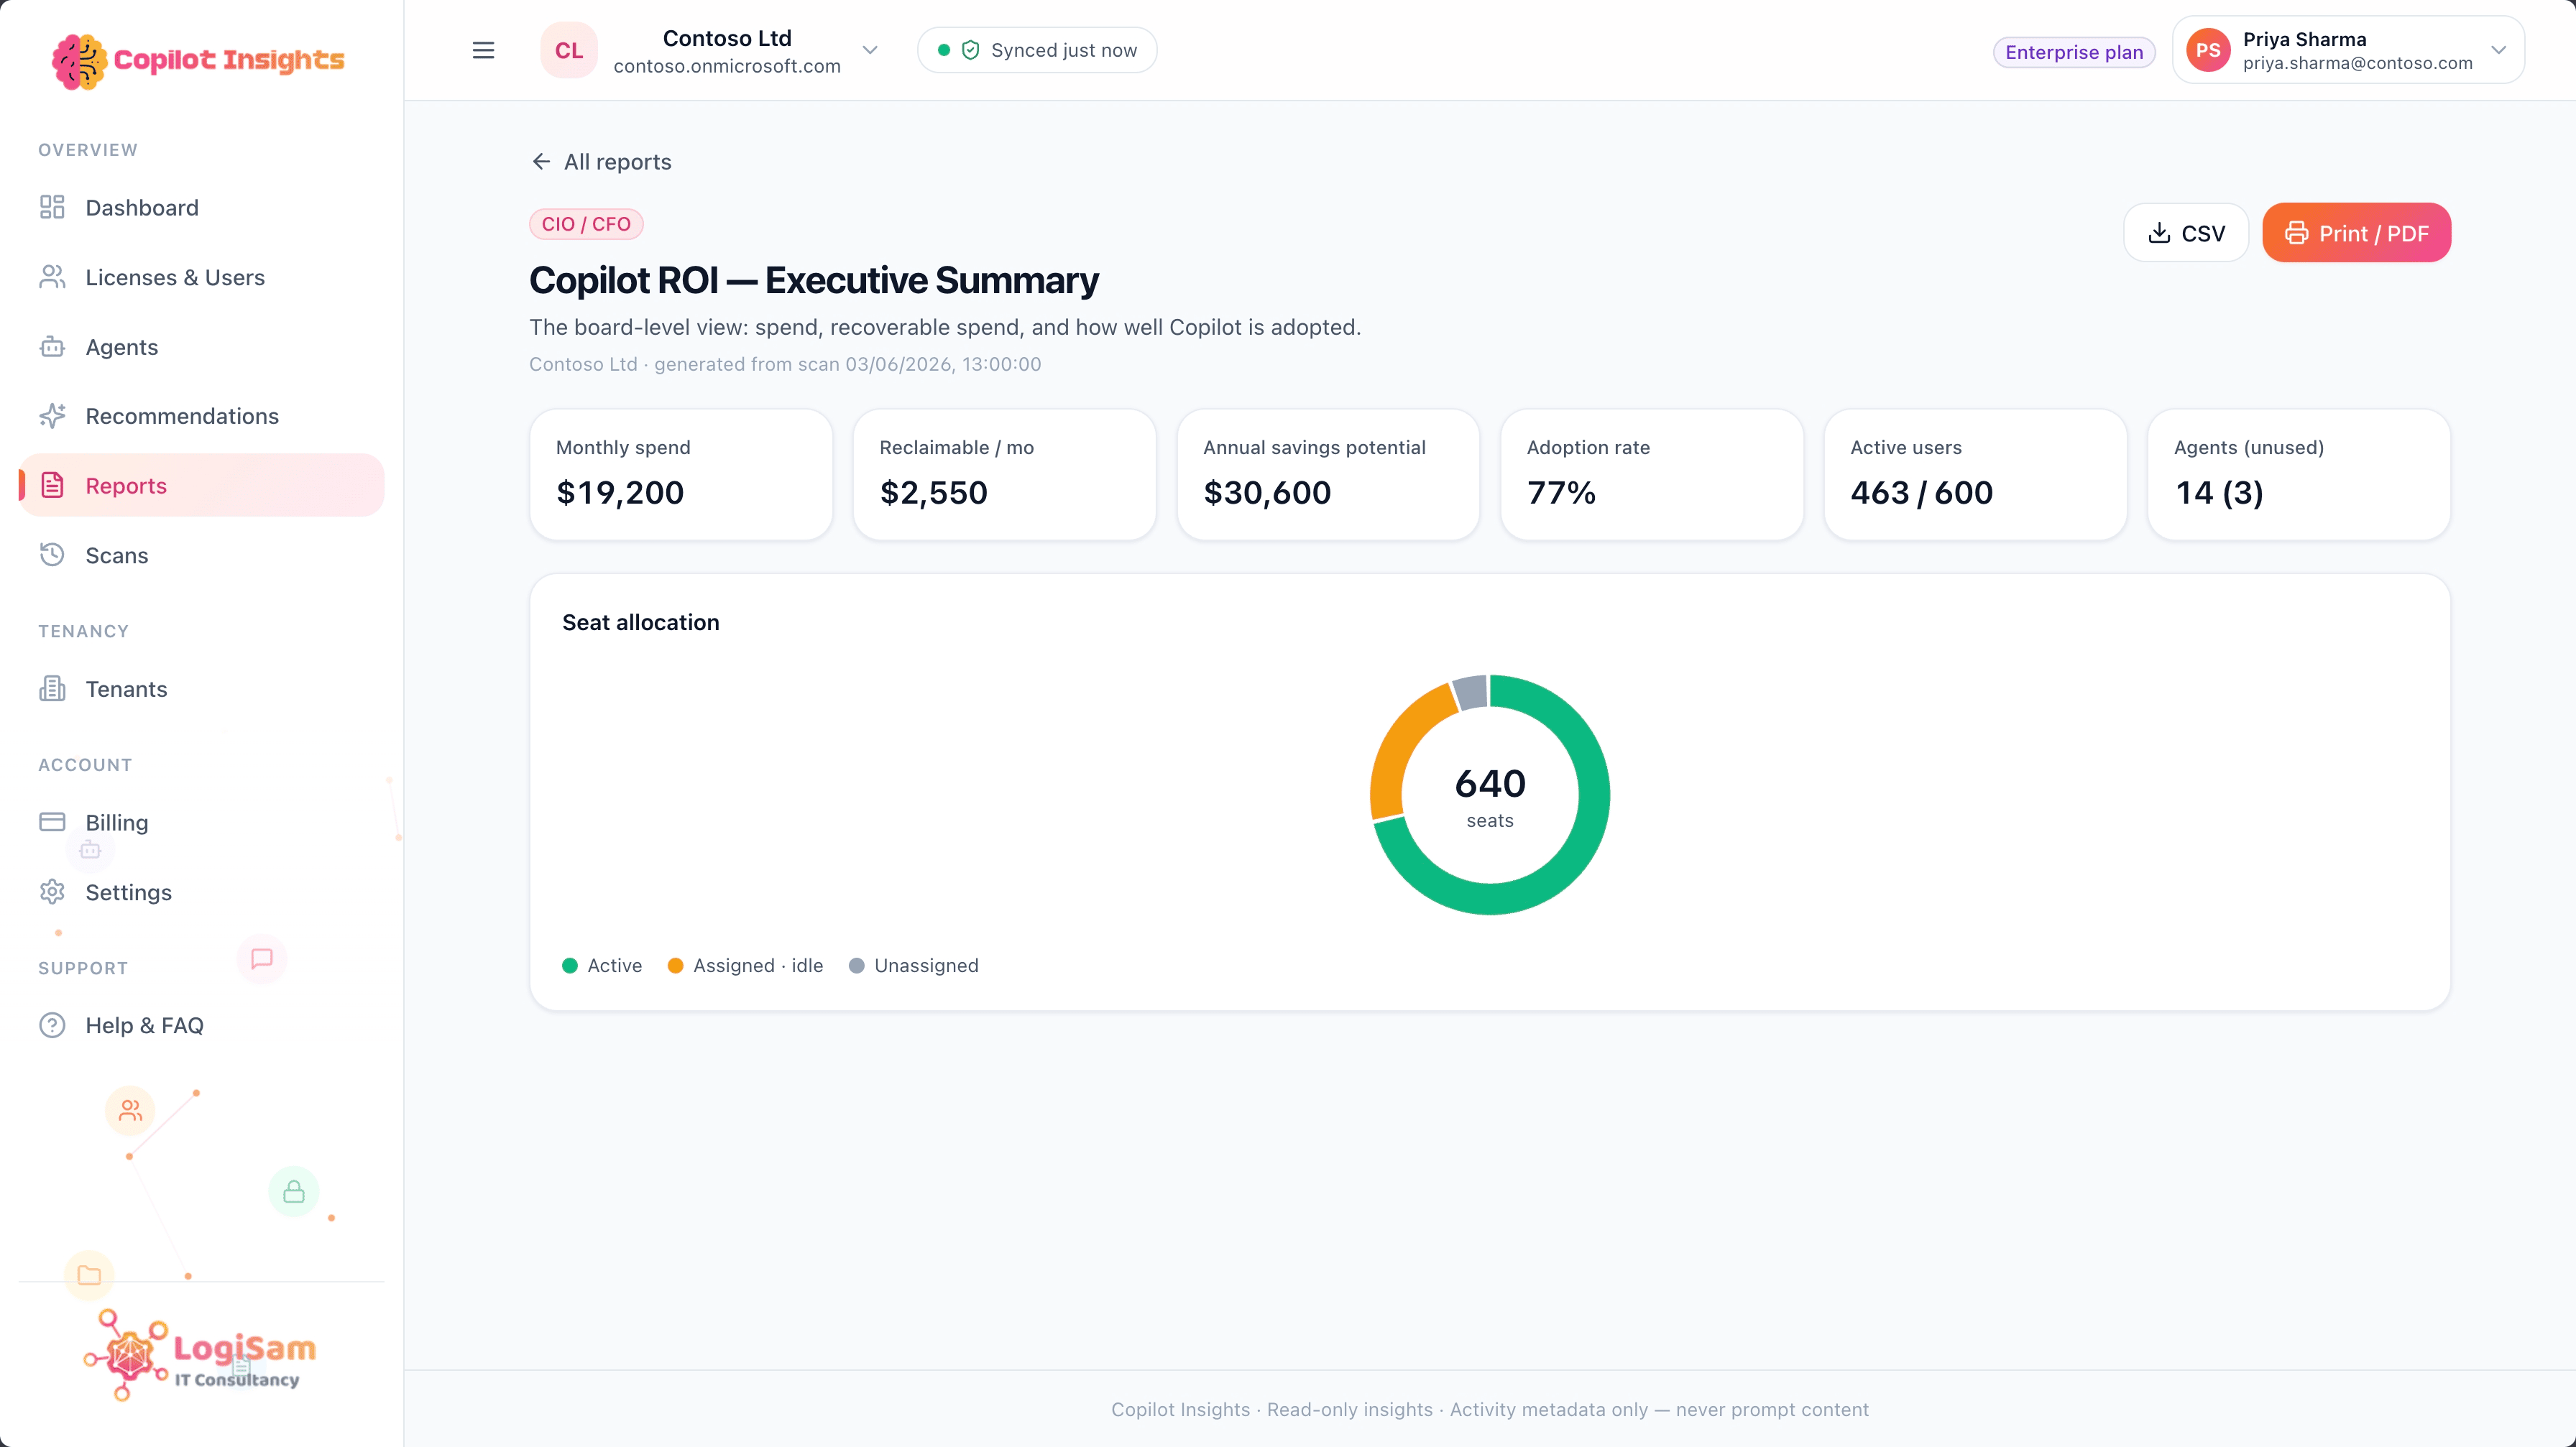The height and width of the screenshot is (1447, 2576).
Task: Click the CL tenant avatar
Action: (x=569, y=50)
